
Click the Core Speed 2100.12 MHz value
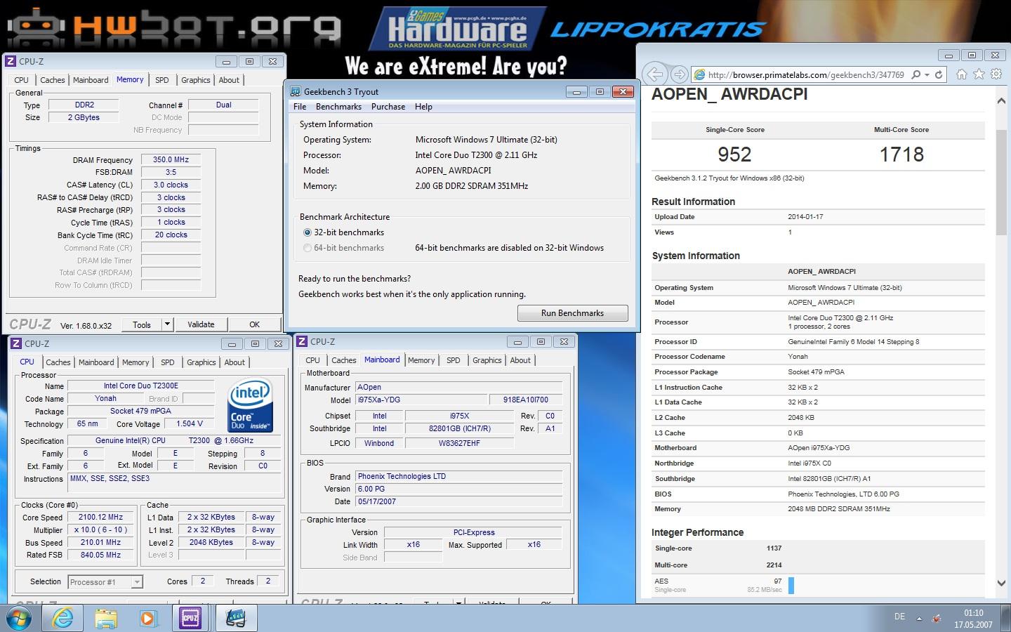(100, 517)
